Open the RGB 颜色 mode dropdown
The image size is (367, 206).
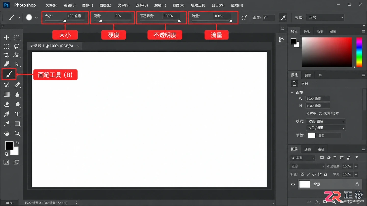point(326,121)
